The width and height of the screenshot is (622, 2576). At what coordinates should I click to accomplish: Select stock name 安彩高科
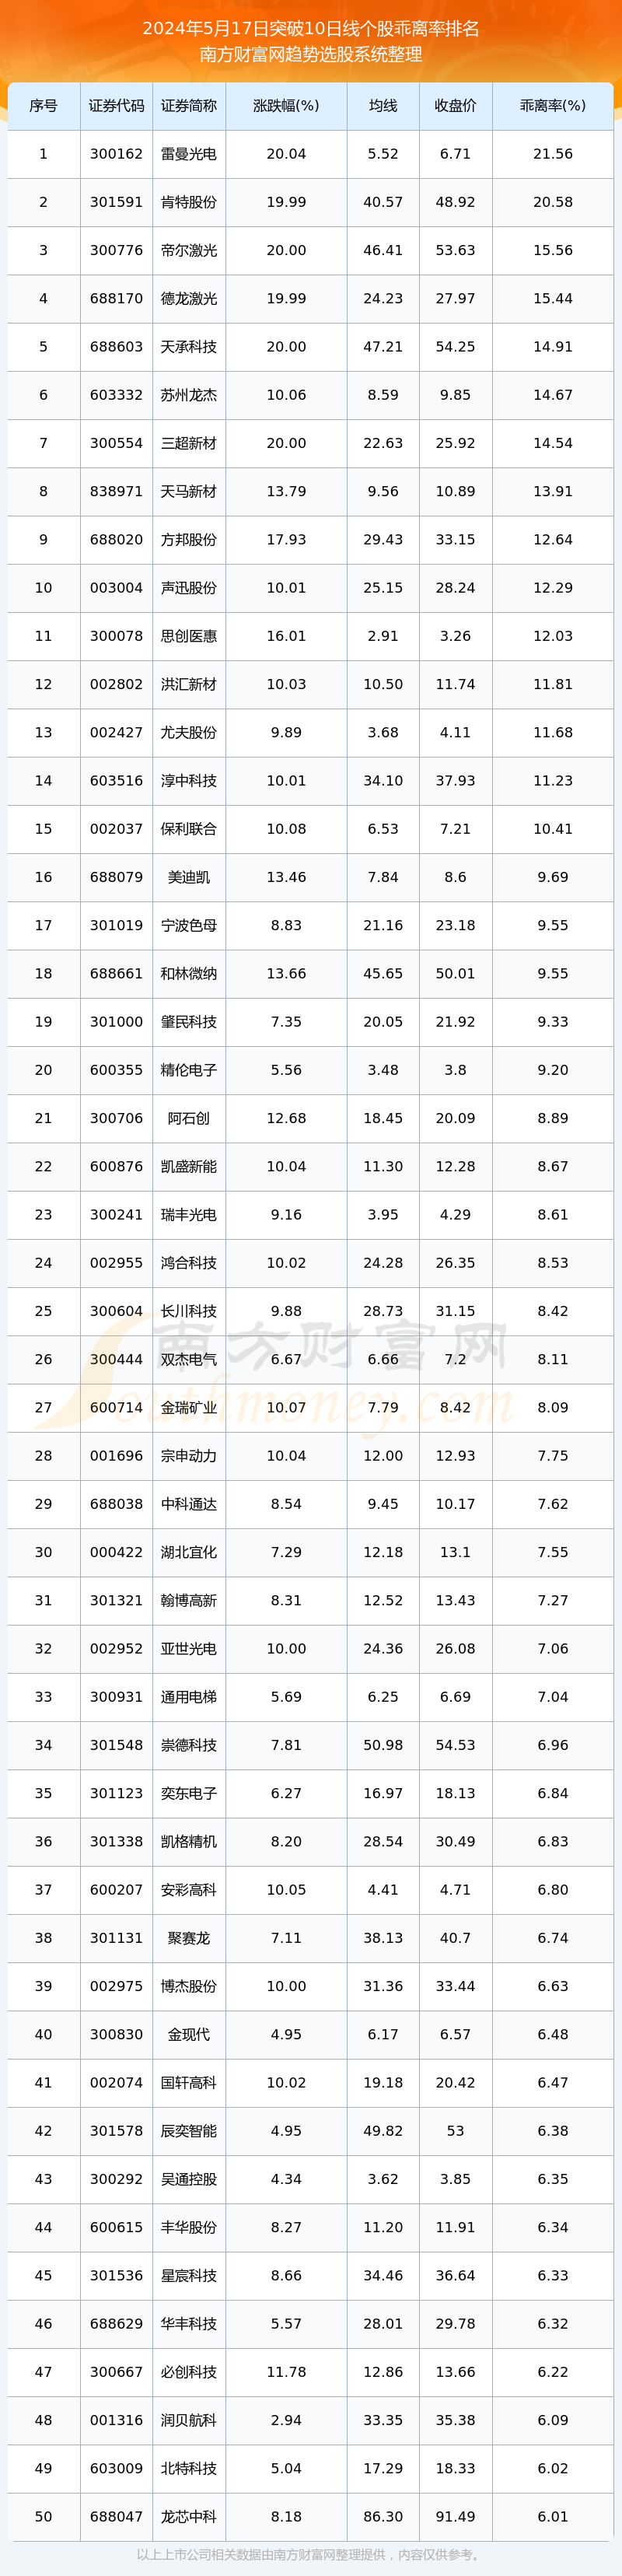click(189, 1889)
